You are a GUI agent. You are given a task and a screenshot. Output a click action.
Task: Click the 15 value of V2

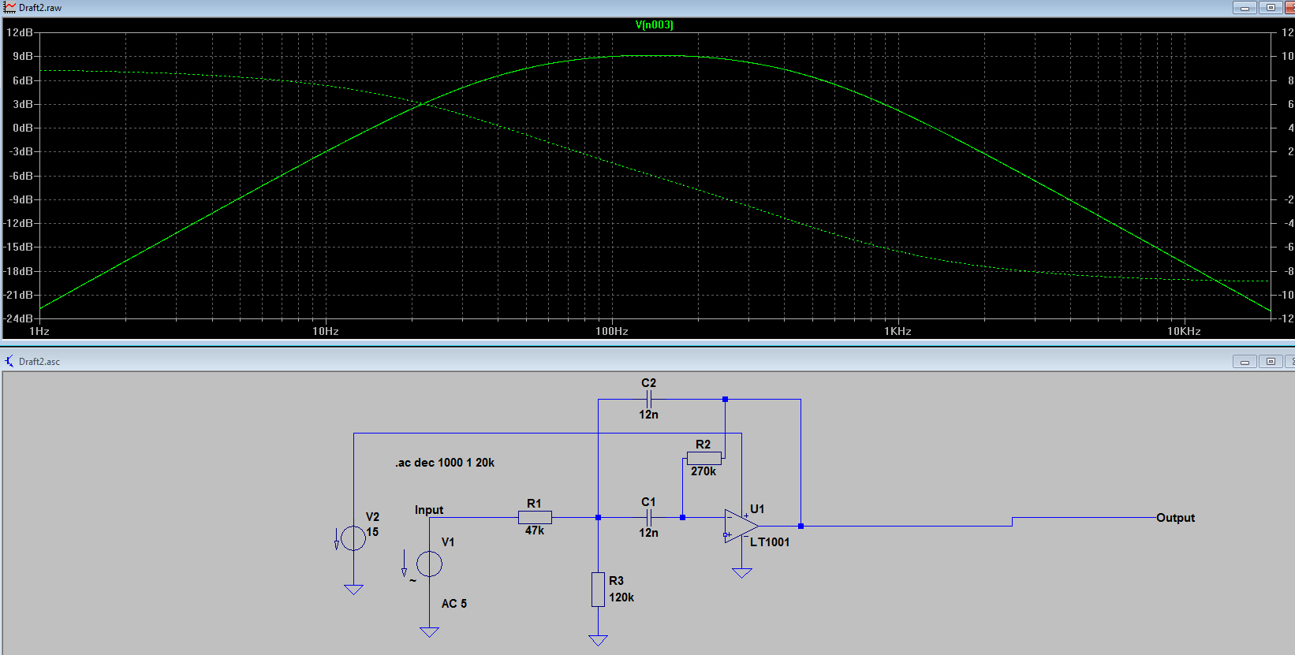tap(372, 532)
